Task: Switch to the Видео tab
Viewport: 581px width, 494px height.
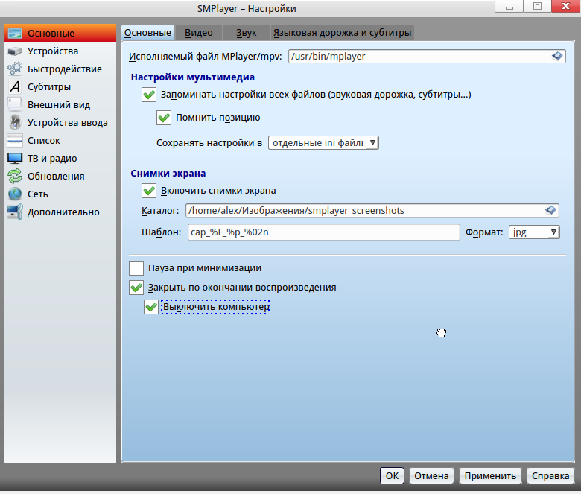Action: pos(199,33)
